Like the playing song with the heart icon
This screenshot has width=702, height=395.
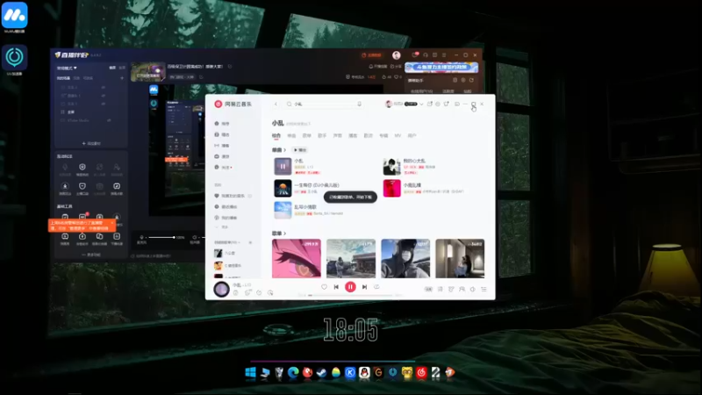click(324, 287)
